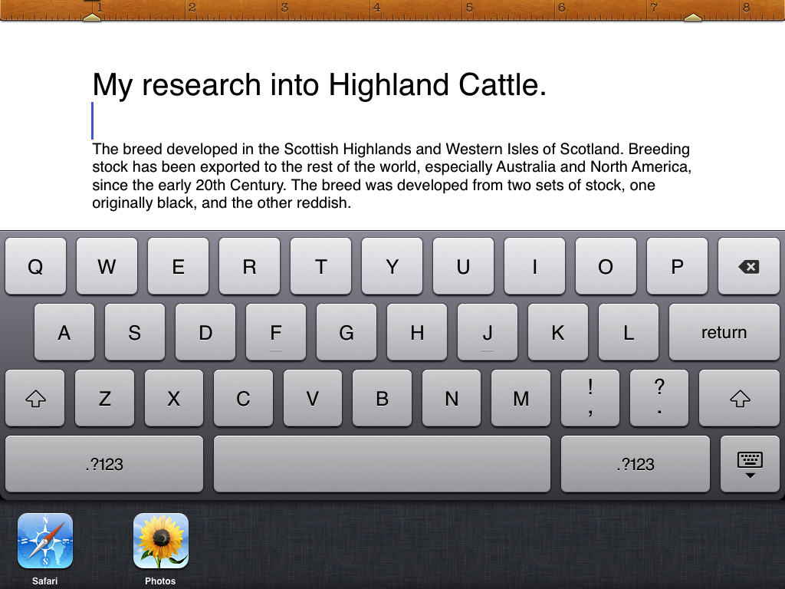Screen dimensions: 785x589
Task: Toggle the left shift key
Action: point(35,398)
